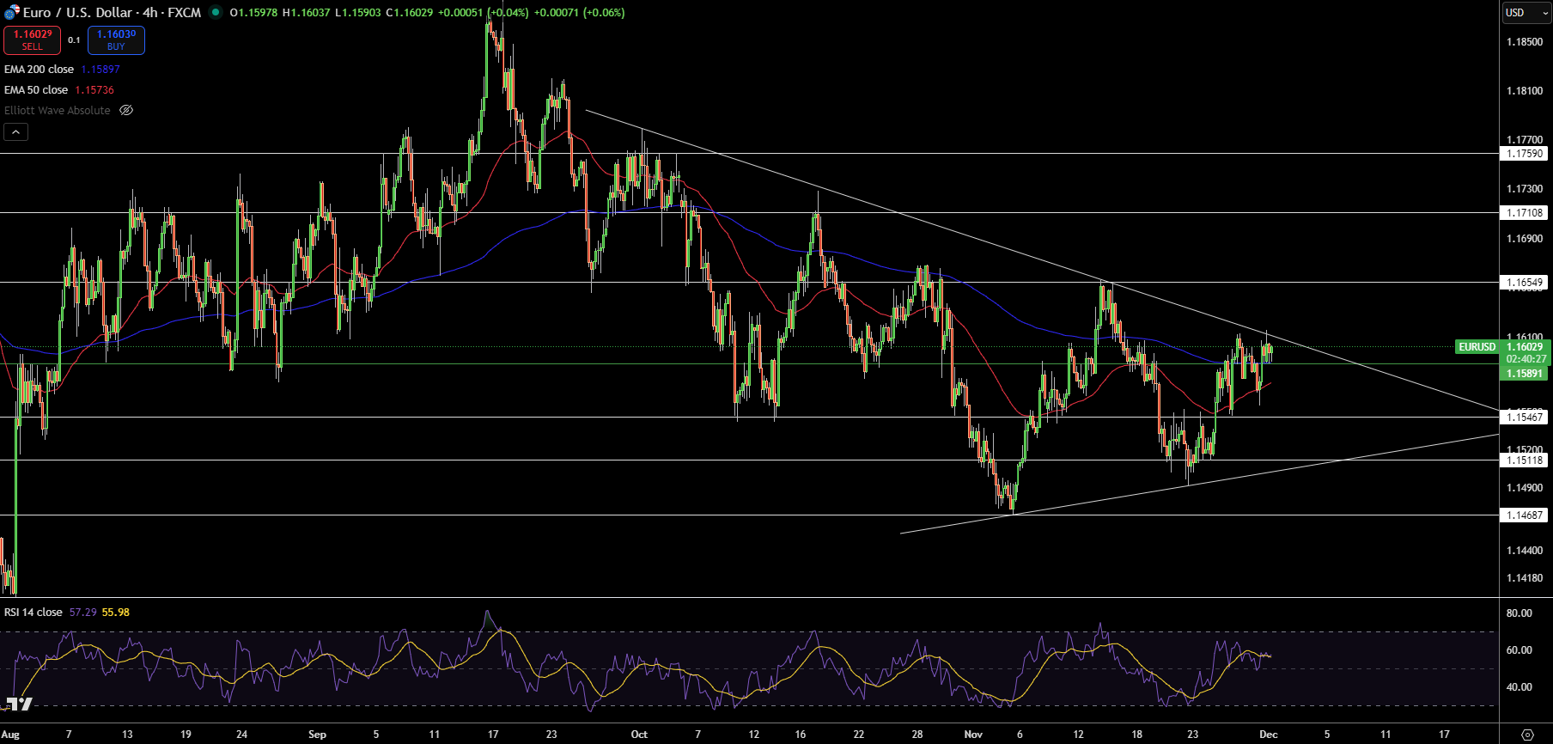Select the RSI 14 close legend
1553x744 pixels.
click(33, 612)
